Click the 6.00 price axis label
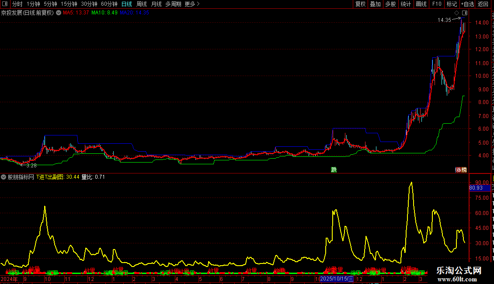The width and height of the screenshot is (494, 284). point(483,129)
